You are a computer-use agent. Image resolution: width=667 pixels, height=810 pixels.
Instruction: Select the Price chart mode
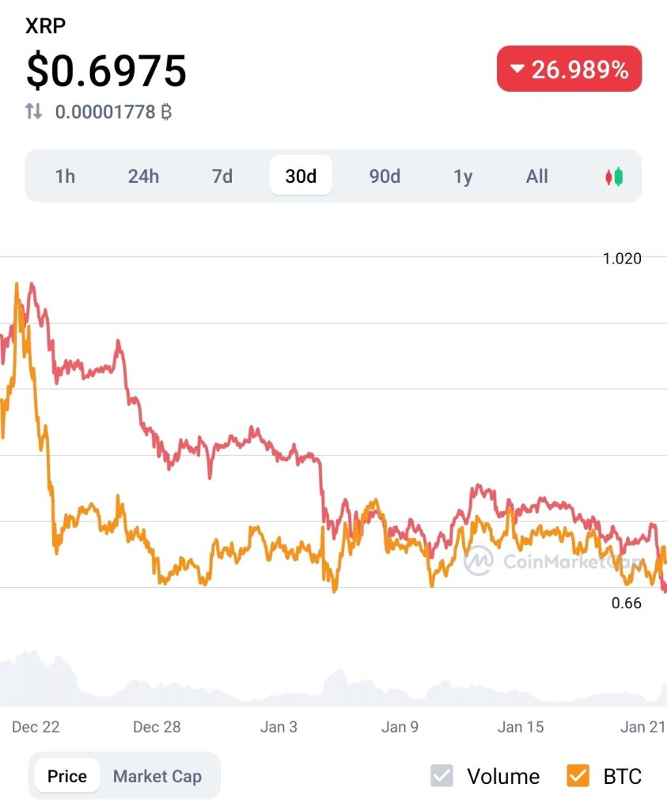(67, 776)
